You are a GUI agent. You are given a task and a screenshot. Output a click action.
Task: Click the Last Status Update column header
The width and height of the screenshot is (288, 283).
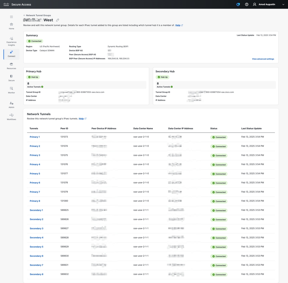pos(251,128)
